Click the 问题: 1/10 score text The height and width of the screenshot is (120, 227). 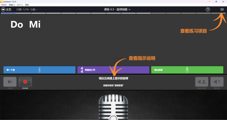pyautogui.click(x=27, y=10)
